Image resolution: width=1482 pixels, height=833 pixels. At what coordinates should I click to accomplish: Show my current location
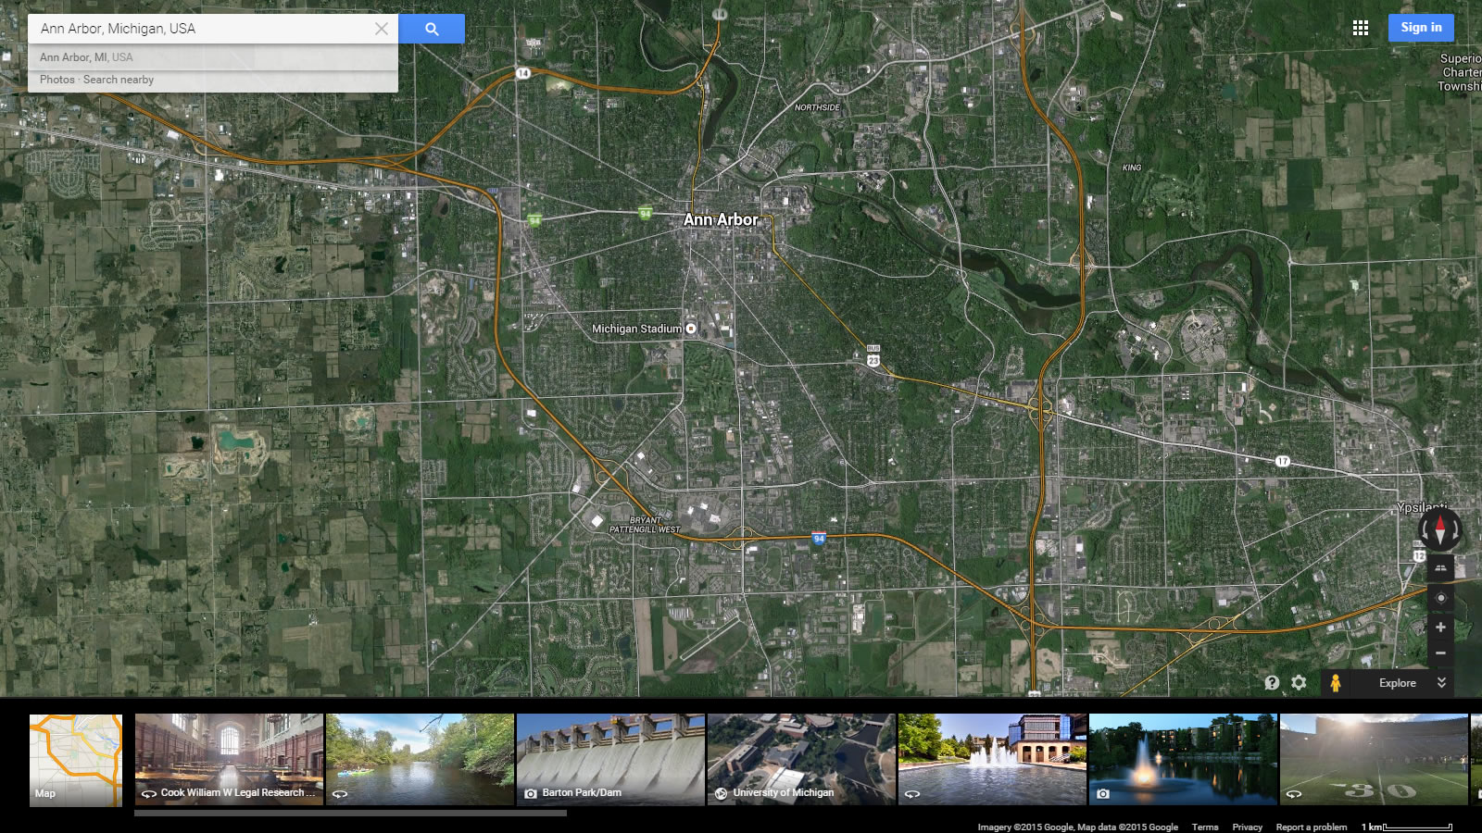1440,598
